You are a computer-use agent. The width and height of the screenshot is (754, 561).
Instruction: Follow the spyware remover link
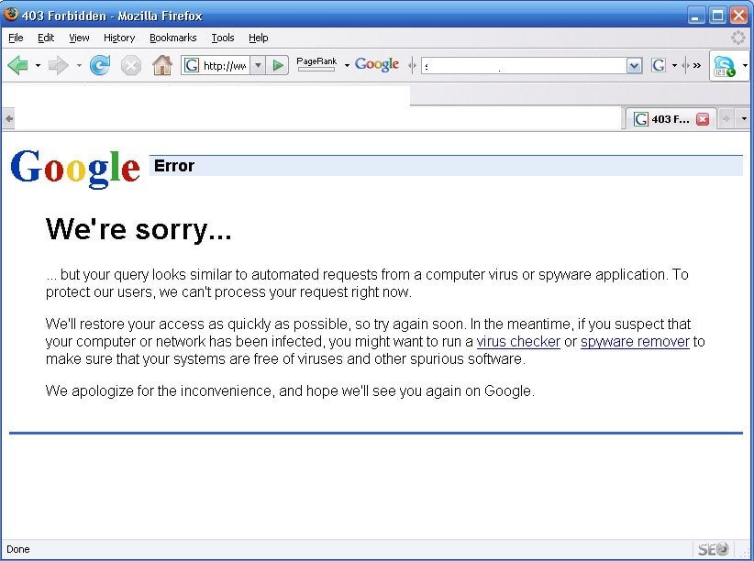(636, 341)
